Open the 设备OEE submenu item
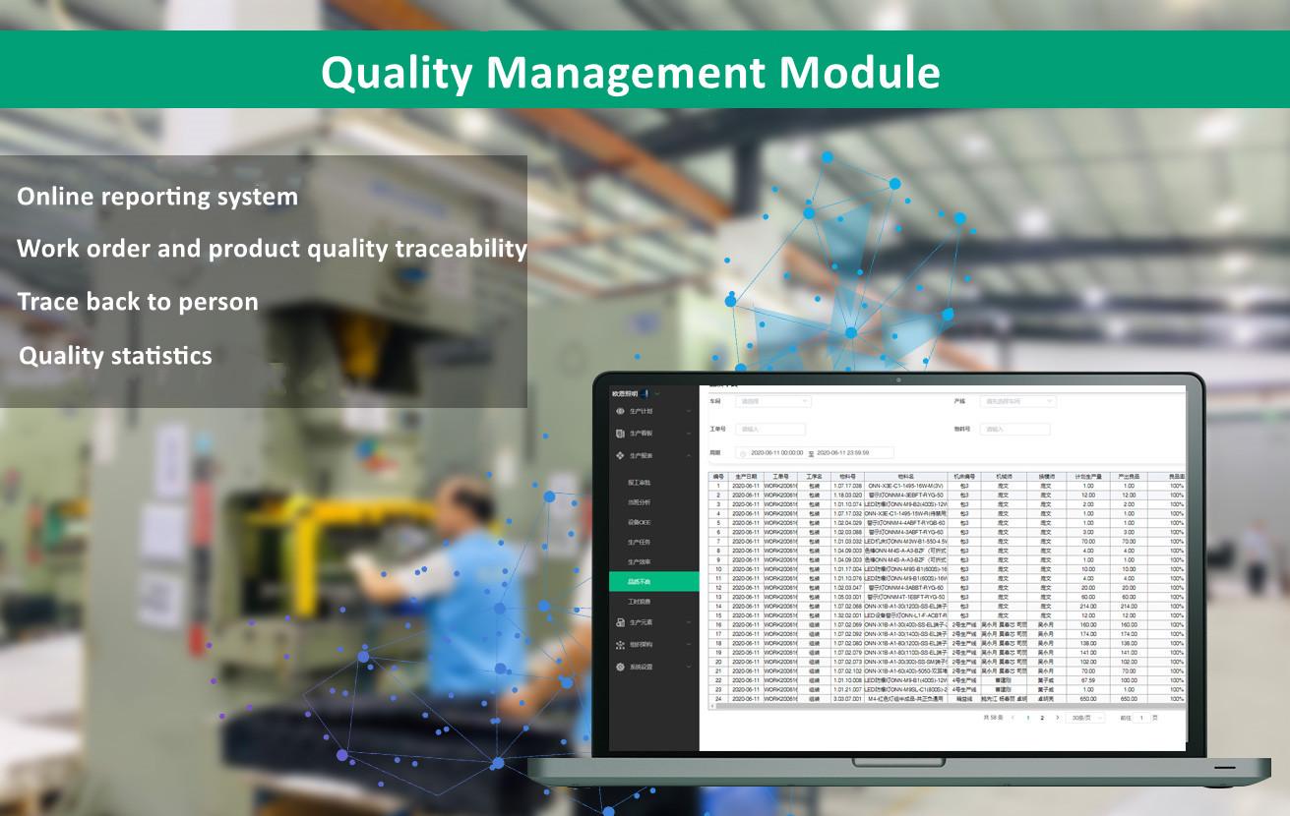Screen dimensions: 1290x816 pyautogui.click(x=639, y=522)
